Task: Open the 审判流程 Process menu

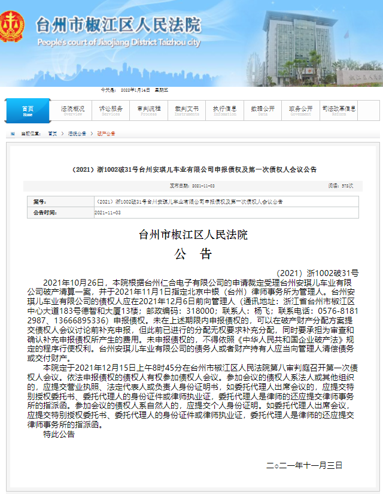Action: pyautogui.click(x=148, y=111)
